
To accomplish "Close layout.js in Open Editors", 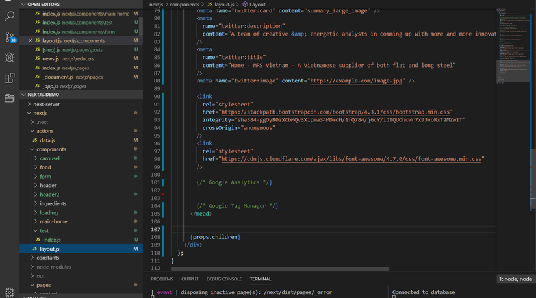I will (x=30, y=41).
